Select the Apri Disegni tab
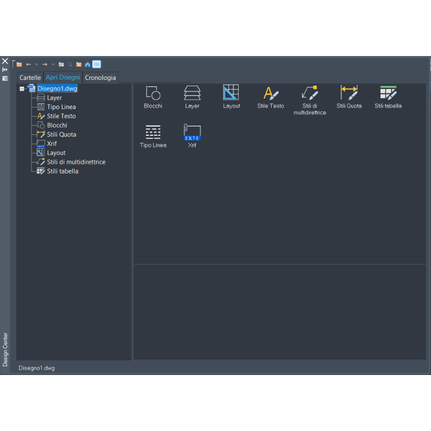 pyautogui.click(x=62, y=77)
